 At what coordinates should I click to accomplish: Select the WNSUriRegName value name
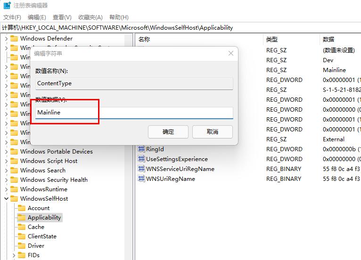pos(171,179)
